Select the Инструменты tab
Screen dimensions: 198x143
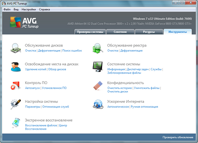(177, 32)
